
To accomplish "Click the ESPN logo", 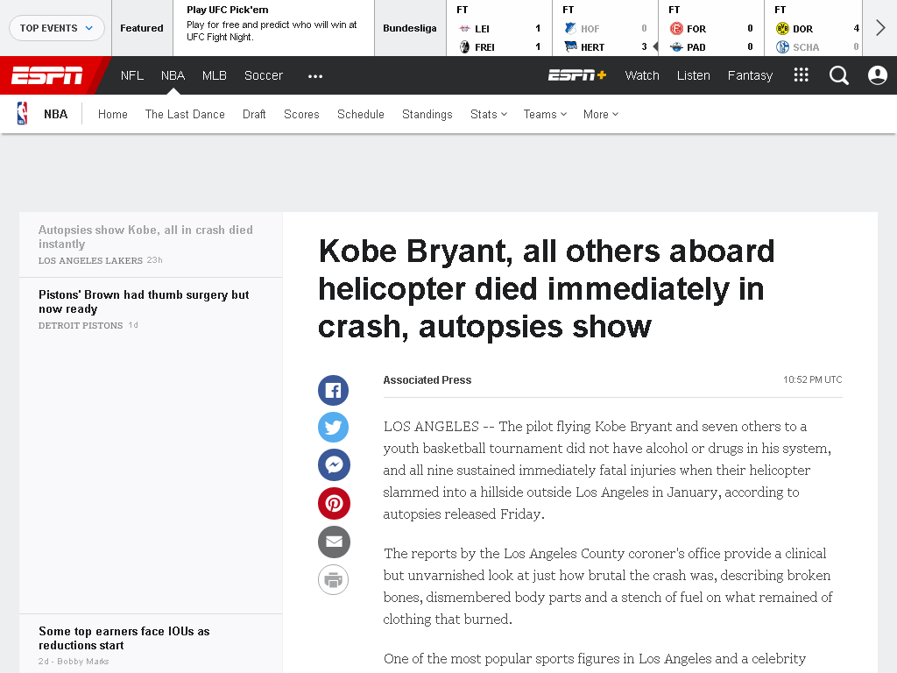I will pos(47,75).
